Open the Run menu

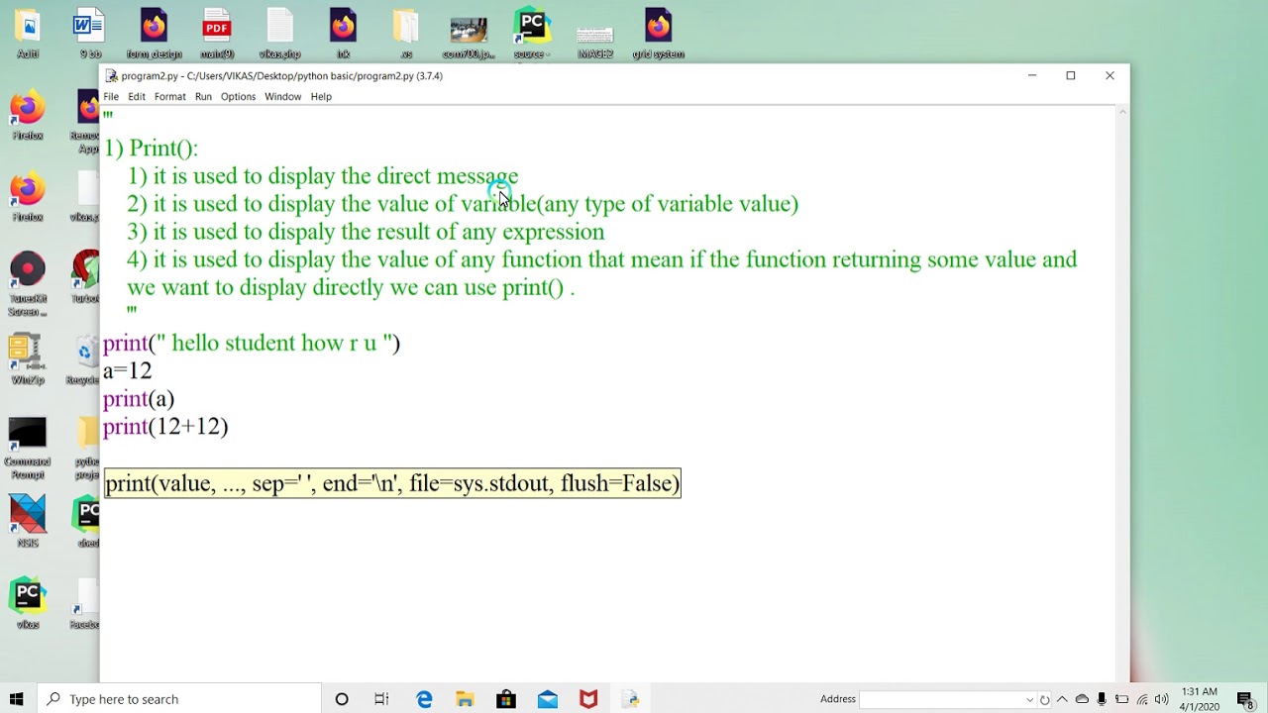point(203,96)
